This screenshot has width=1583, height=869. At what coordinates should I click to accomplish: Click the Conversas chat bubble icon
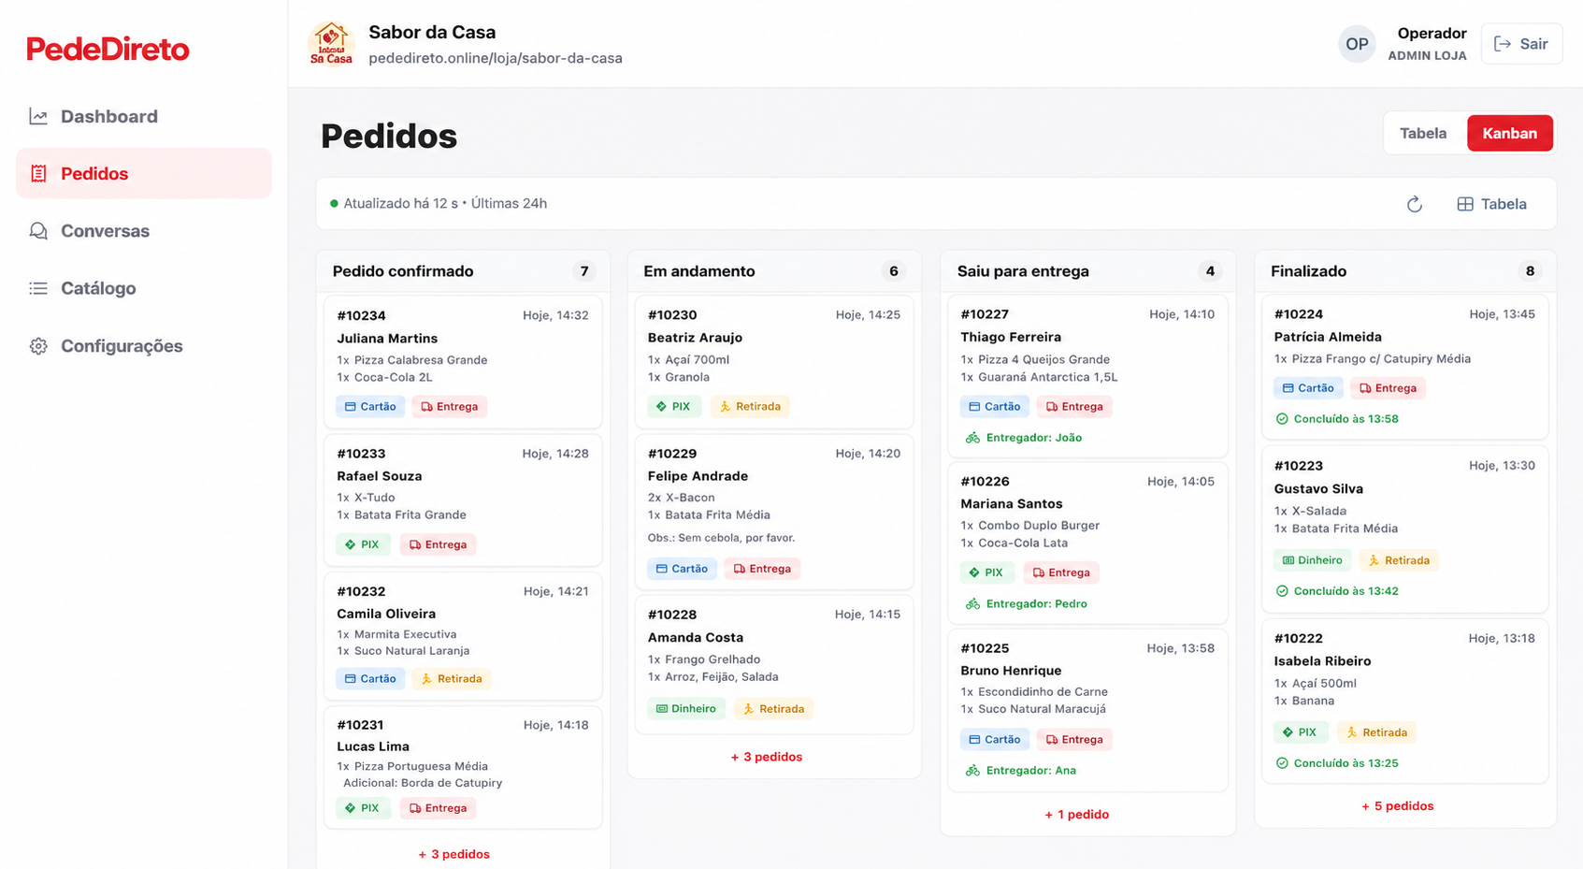(x=38, y=231)
